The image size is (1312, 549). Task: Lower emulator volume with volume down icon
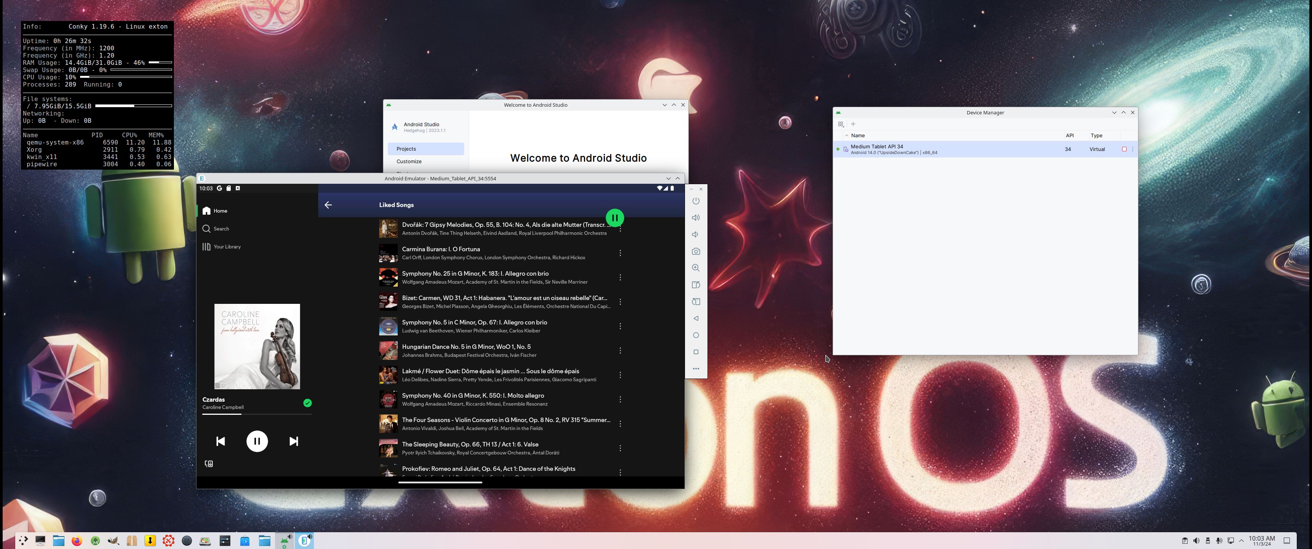tap(695, 234)
